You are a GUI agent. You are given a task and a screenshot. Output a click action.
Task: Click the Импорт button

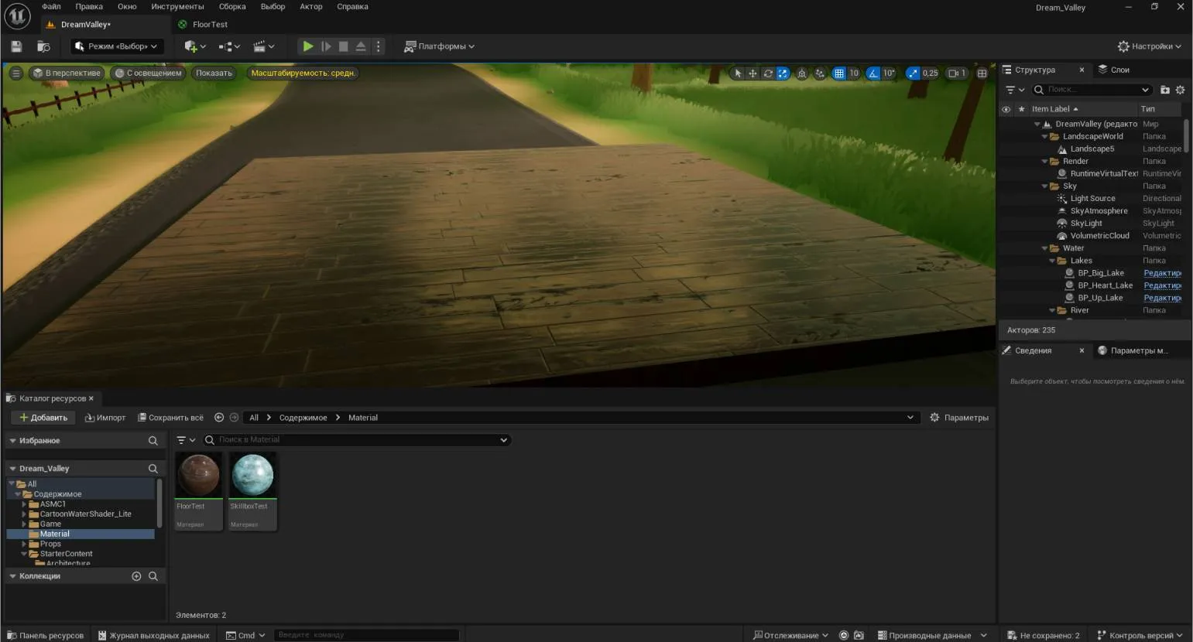(105, 418)
